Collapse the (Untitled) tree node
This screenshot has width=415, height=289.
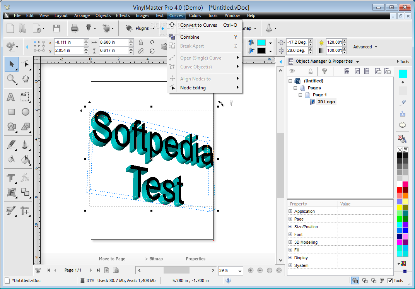290,81
